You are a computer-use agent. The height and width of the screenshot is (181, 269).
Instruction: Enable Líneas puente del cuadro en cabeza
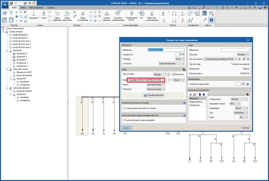tap(124, 108)
